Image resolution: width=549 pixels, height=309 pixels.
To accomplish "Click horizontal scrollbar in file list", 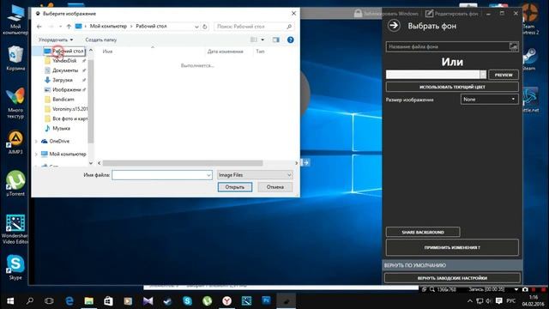I will tap(183, 163).
